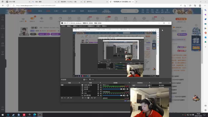Click the 属性 button above Scenes panel
Viewport: 208px width, 117px height.
coord(86,80)
